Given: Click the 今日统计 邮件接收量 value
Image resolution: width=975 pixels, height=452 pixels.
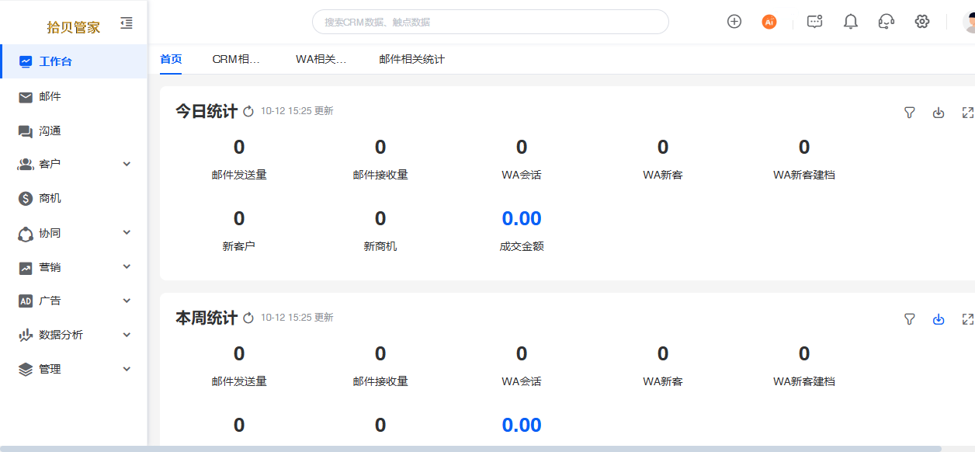Looking at the screenshot, I should (x=380, y=147).
